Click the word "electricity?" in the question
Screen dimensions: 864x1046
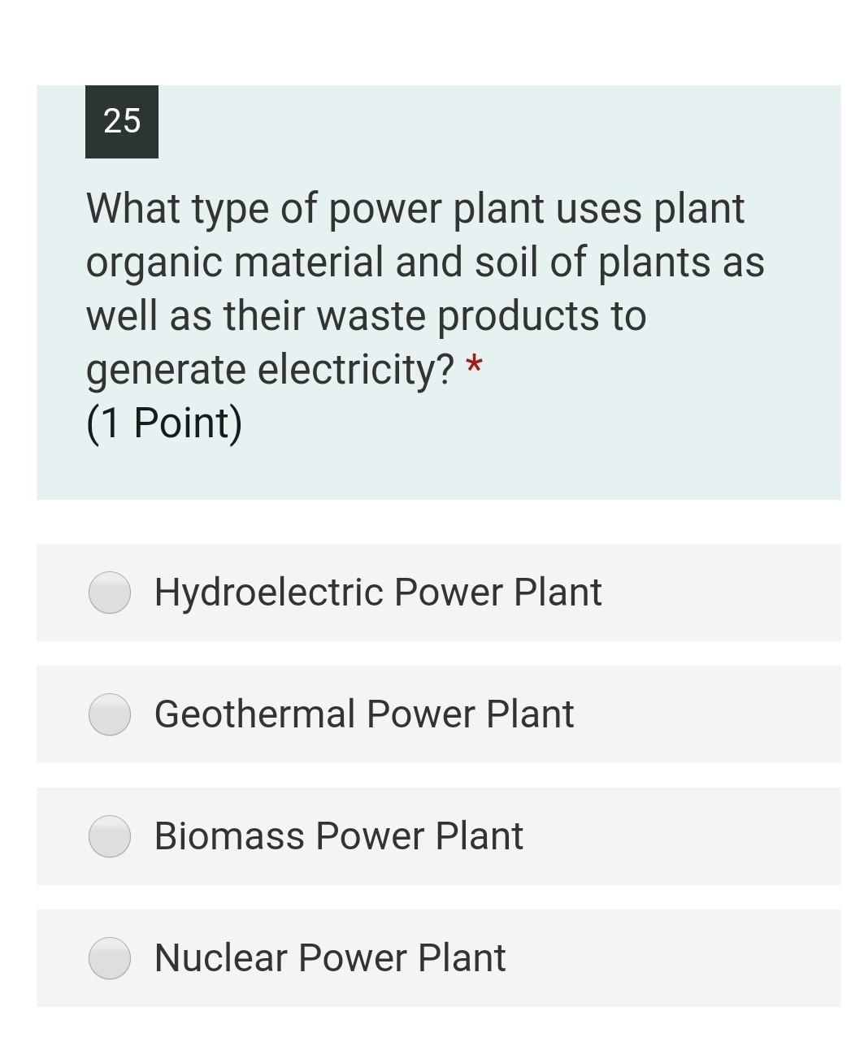click(x=356, y=369)
